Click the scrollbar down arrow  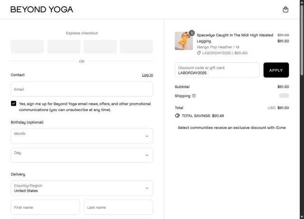pos(302,217)
